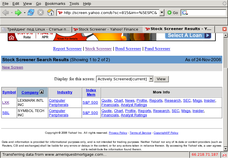Click the Google search engine icon
Viewport: 228px width, 158px height.
(x=185, y=13)
